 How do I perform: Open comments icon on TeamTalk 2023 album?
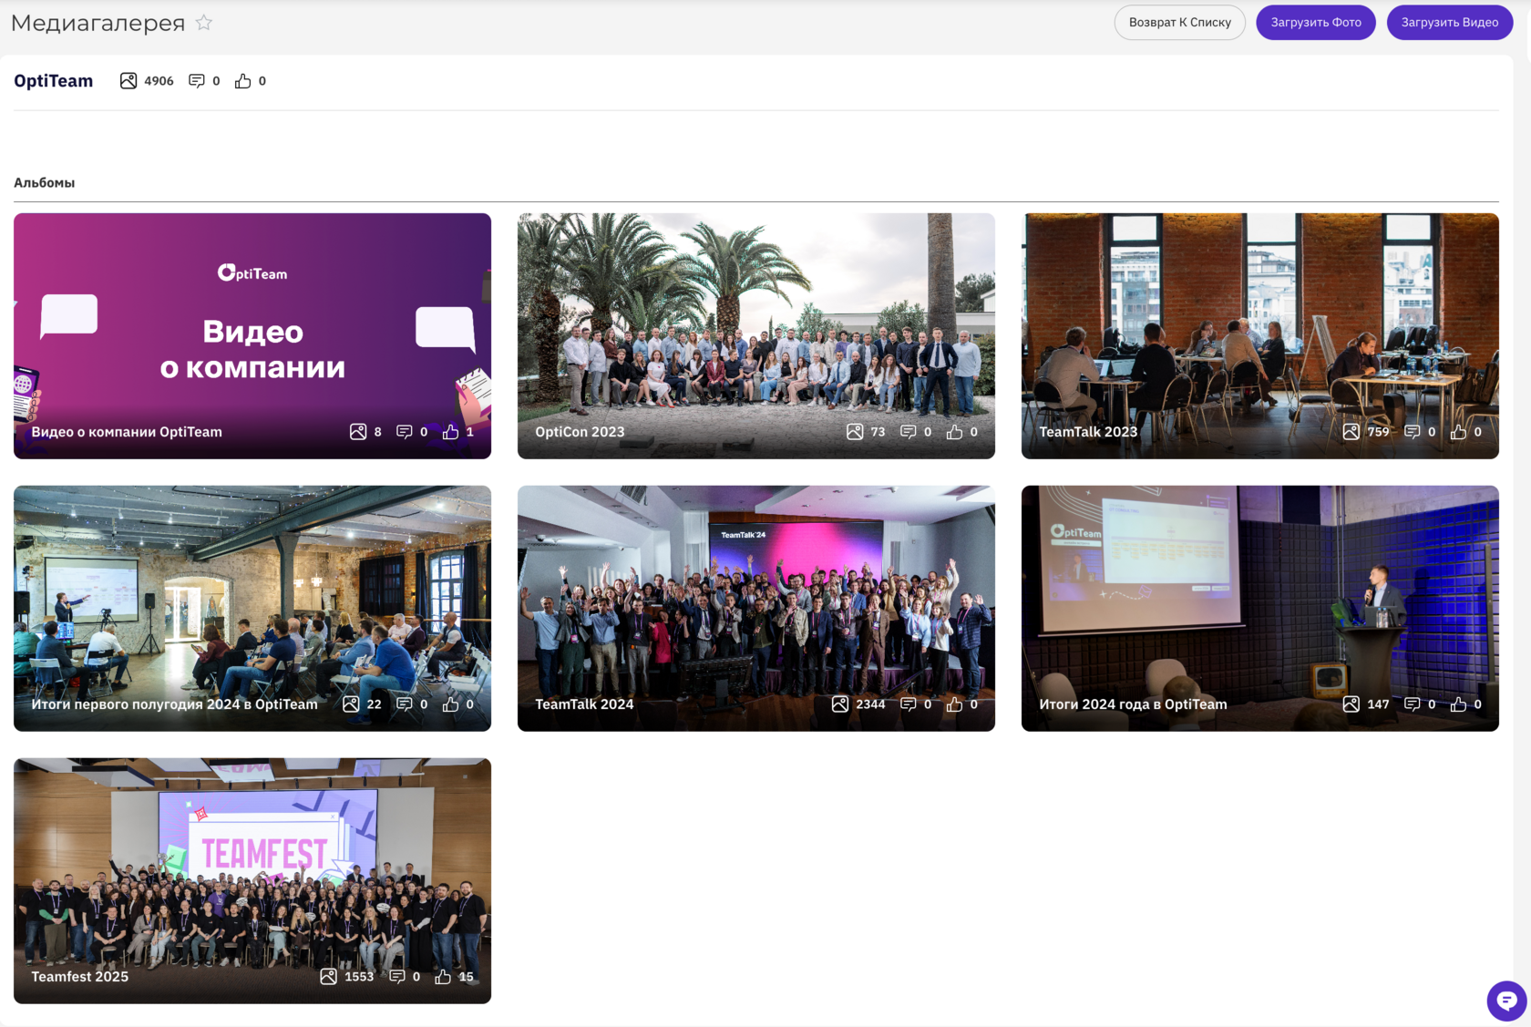tap(1413, 432)
